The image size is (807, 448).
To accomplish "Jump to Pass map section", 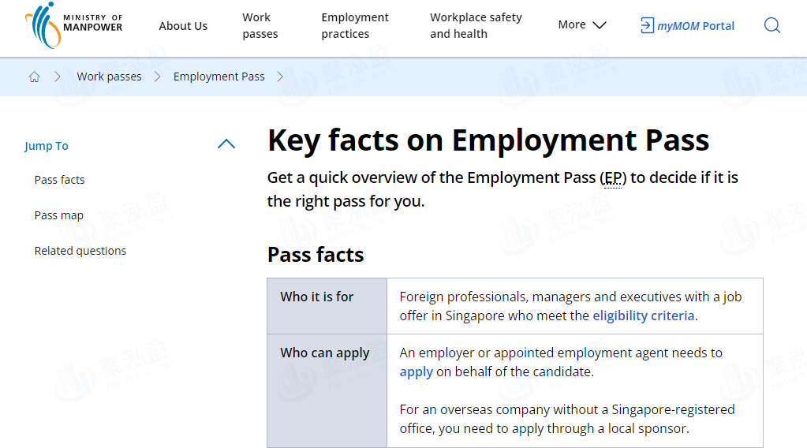I will 58,215.
